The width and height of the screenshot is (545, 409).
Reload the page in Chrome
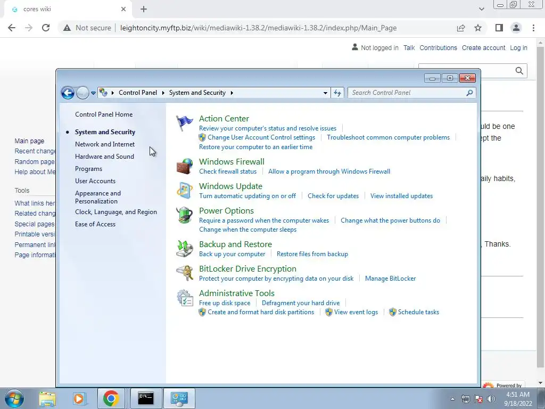coord(46,28)
